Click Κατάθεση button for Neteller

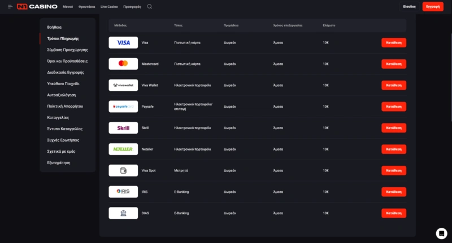(394, 149)
